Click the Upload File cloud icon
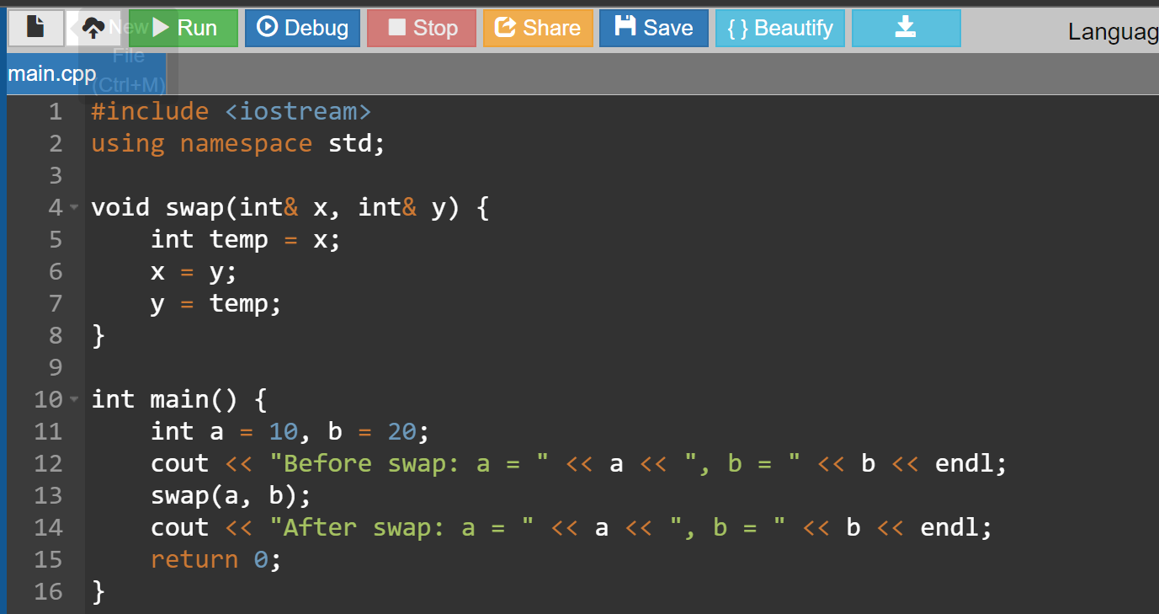 [x=93, y=28]
